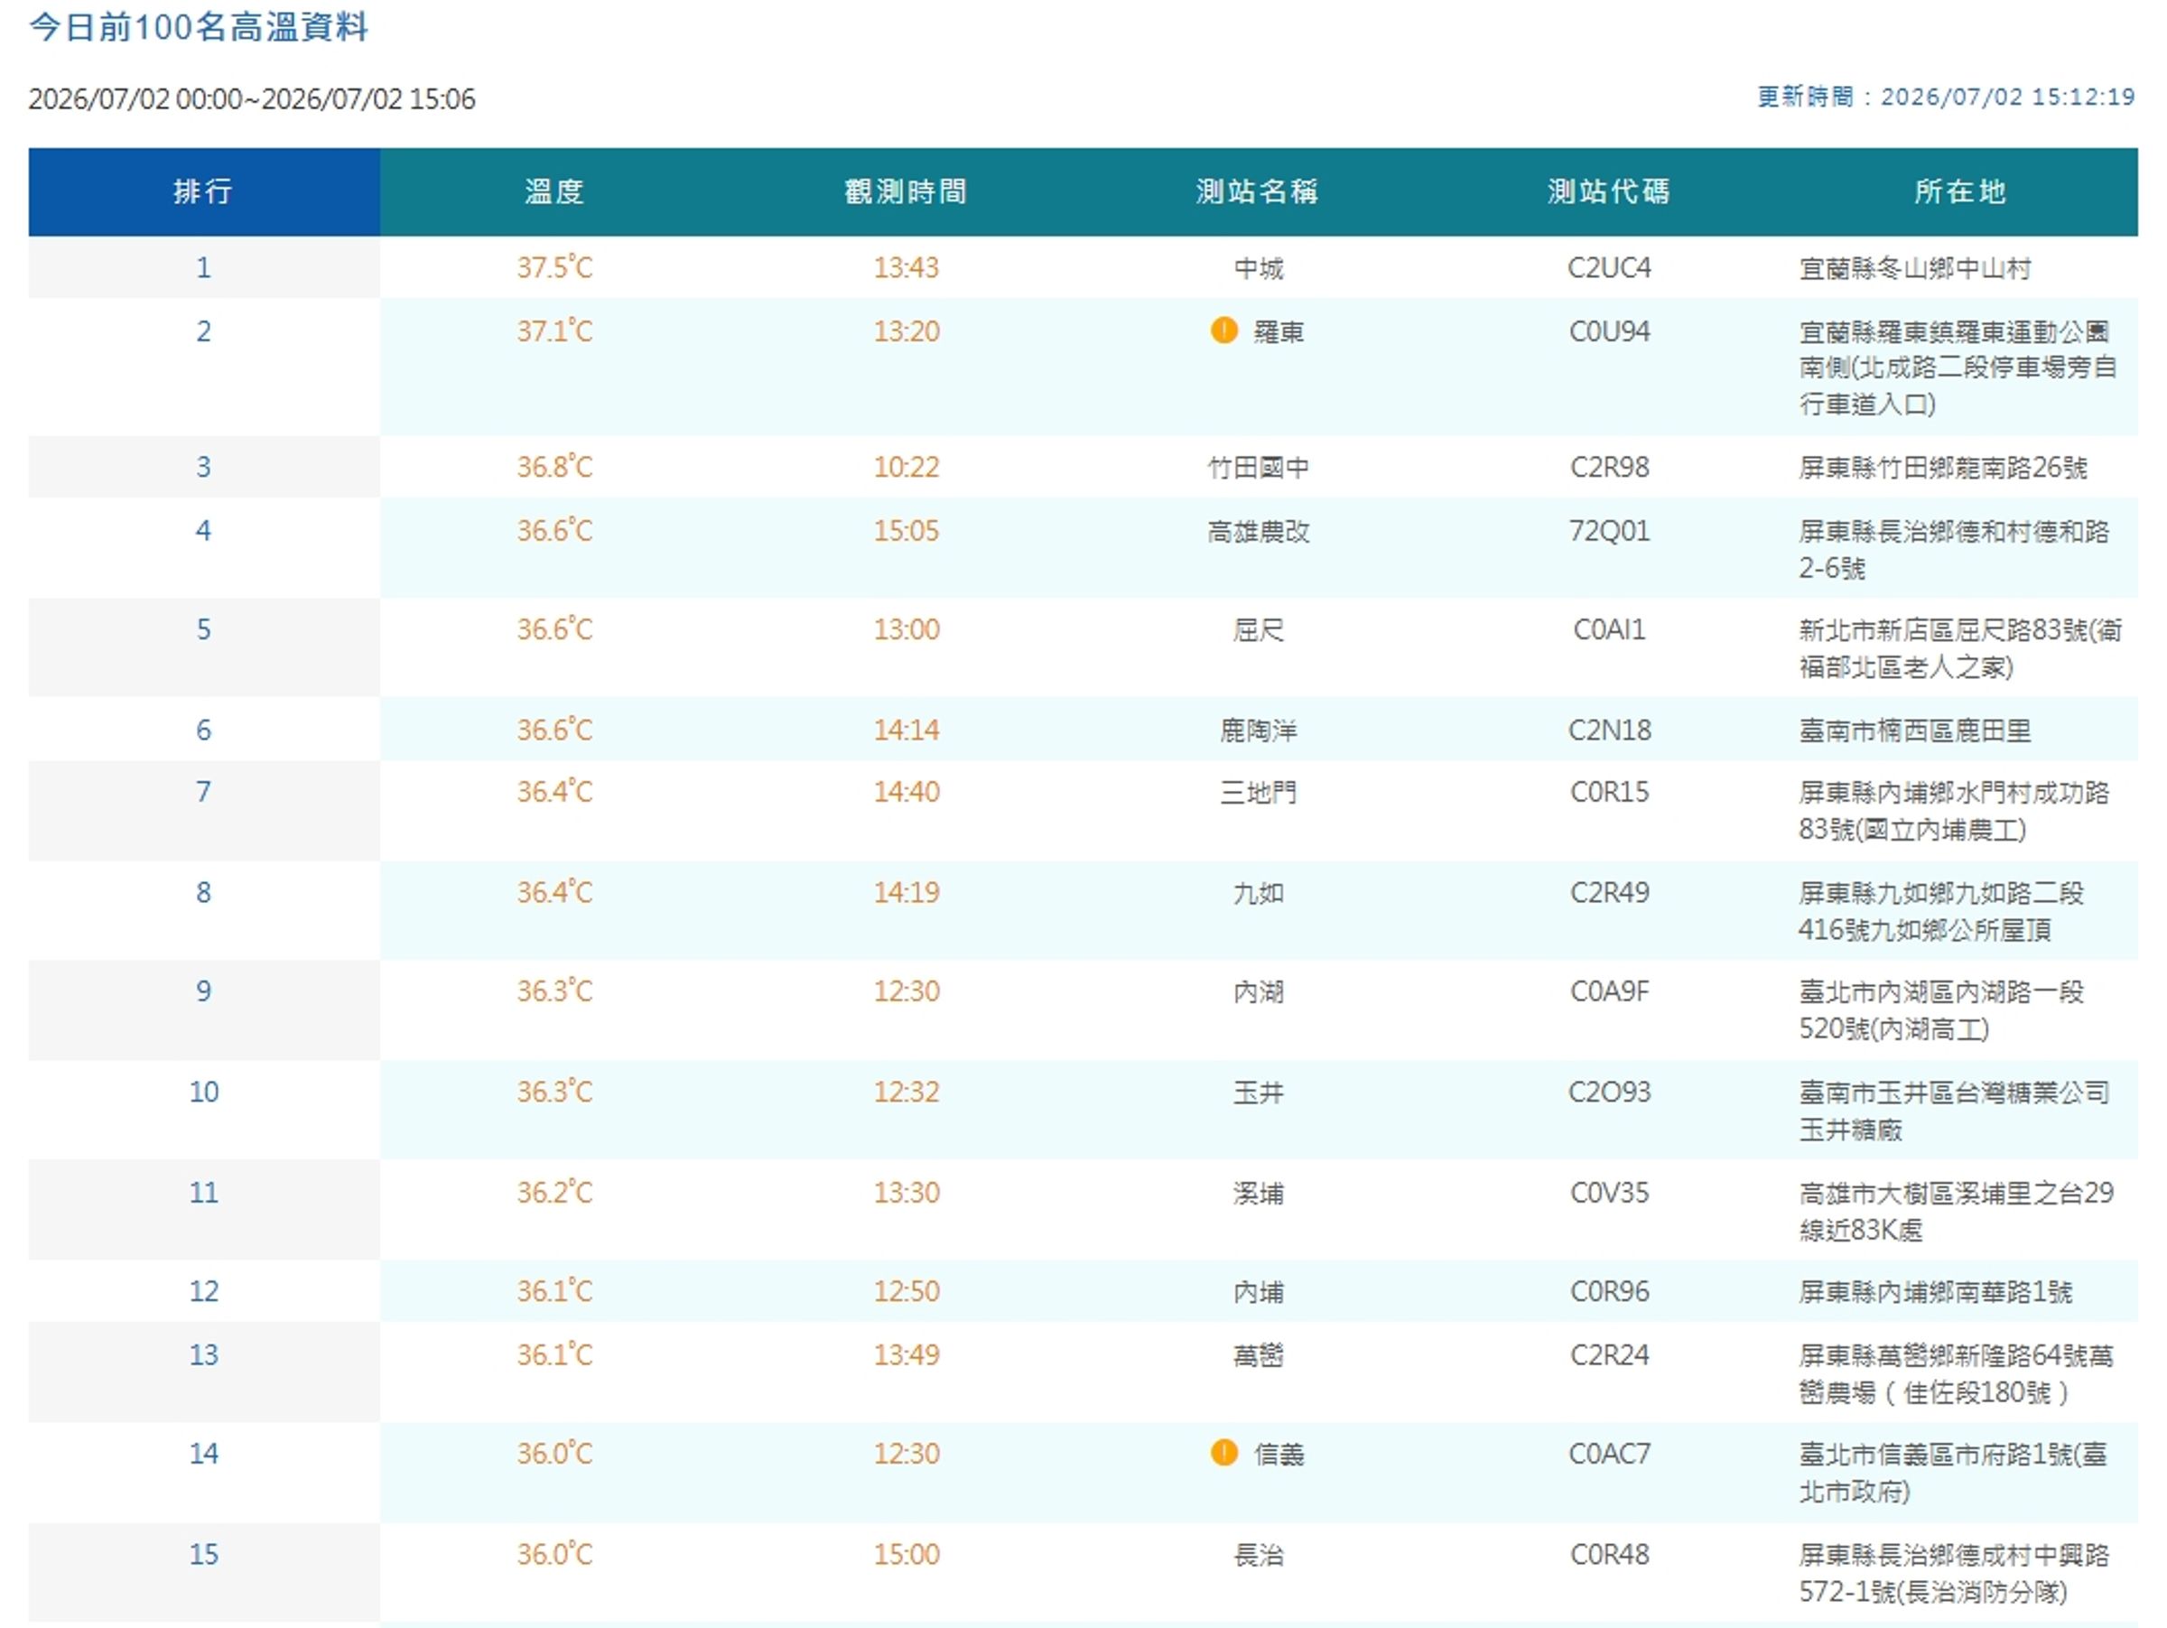The height and width of the screenshot is (1628, 2167).
Task: Select station name 玉井
Action: pos(1258,1093)
